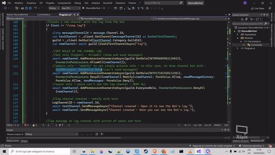Open zoom level 120% dropdown
This screenshot has width=275, height=155.
tap(11, 125)
